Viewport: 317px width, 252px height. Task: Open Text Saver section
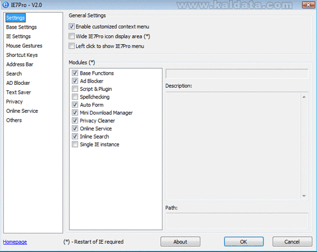click(19, 93)
